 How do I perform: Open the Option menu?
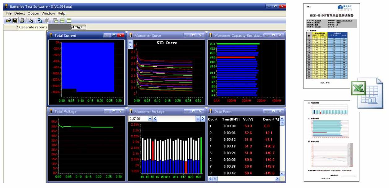[x=33, y=14]
